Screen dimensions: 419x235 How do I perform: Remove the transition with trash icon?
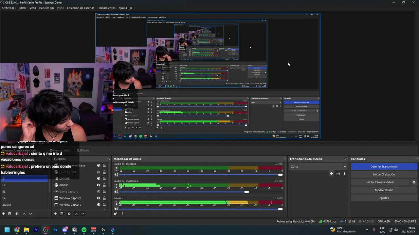[x=338, y=174]
